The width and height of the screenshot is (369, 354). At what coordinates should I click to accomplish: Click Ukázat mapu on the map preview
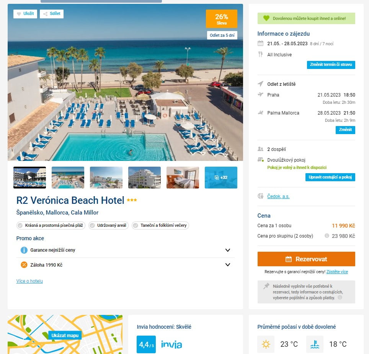click(65, 335)
